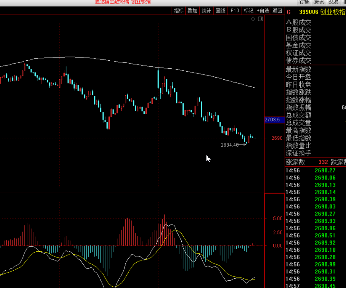Click the 叠加 overlay button
The image size is (346, 288).
click(192, 11)
